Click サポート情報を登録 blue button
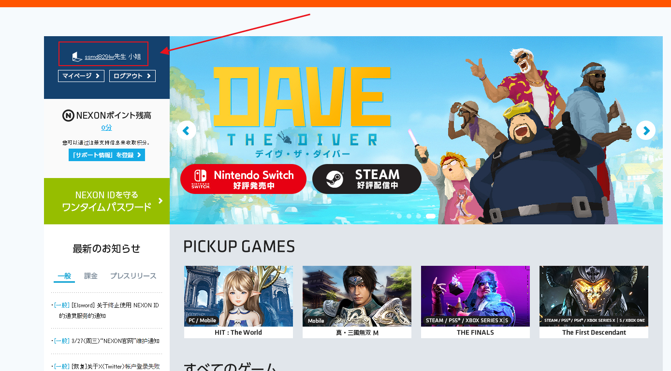Viewport: 671px width, 371px height. point(107,155)
